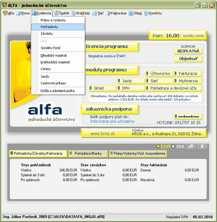This screenshot has height=222, width=217.
Task: Click the DPH module button
Action: pyautogui.click(x=131, y=88)
